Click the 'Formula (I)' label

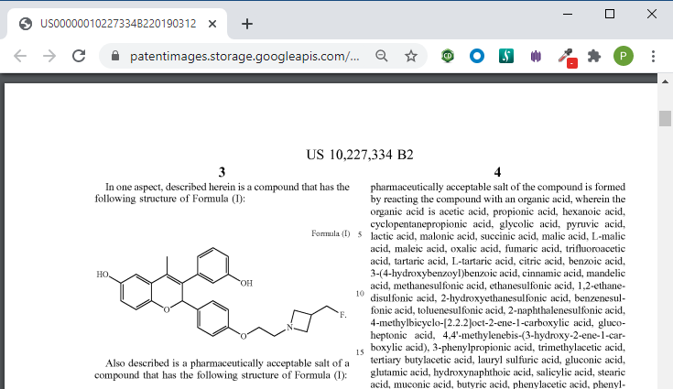331,233
